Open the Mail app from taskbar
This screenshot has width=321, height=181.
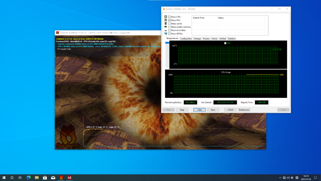(53, 178)
